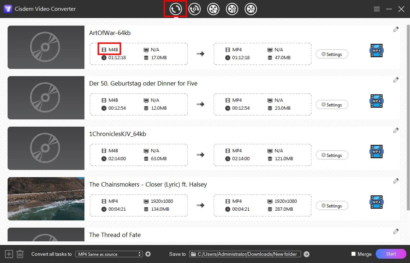Click source duration 00:12:54 value

click(x=117, y=108)
